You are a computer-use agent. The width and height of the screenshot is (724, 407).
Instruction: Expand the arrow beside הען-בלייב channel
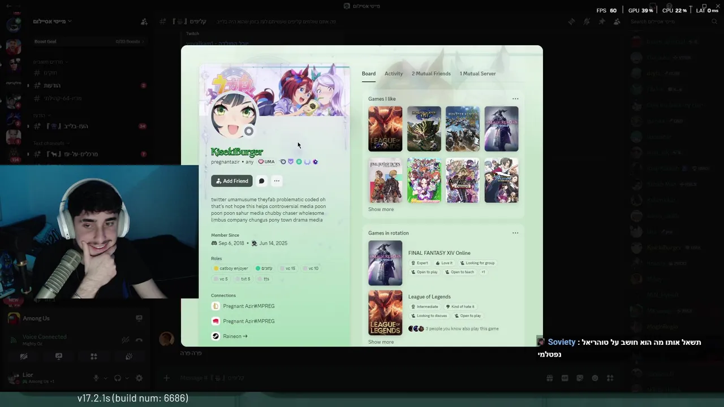pos(28,126)
